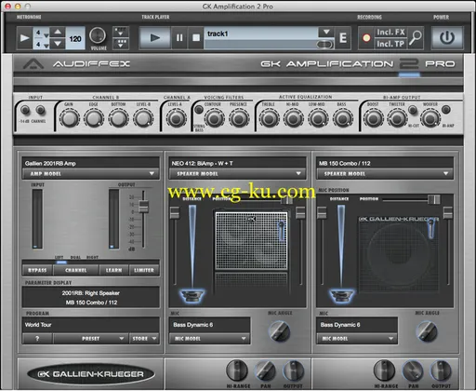Click the Channel select button
Image resolution: width=476 pixels, height=391 pixels.
click(x=76, y=270)
